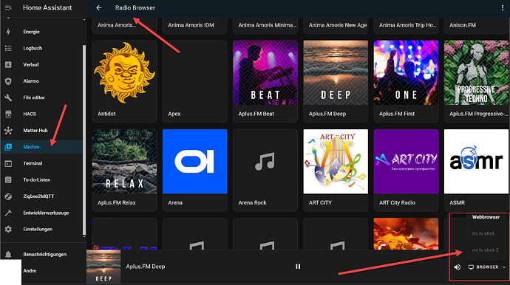
Task: Open the three-dot overflow menu
Action: click(503, 8)
